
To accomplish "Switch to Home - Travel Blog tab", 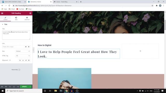I will coord(66,2).
